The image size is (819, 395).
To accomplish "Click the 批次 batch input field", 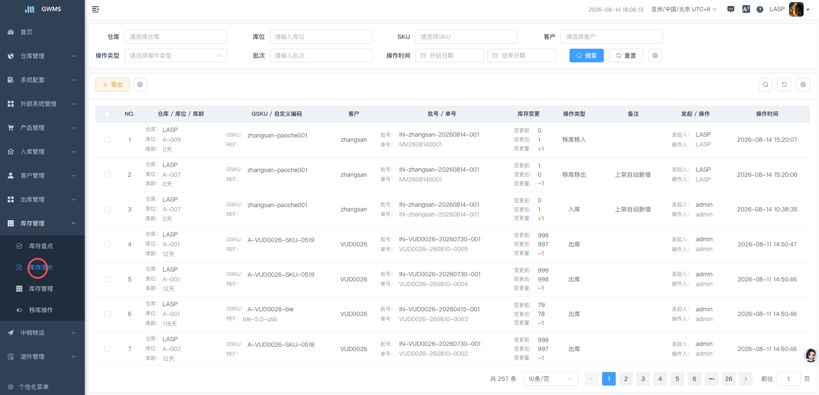I will [x=321, y=56].
